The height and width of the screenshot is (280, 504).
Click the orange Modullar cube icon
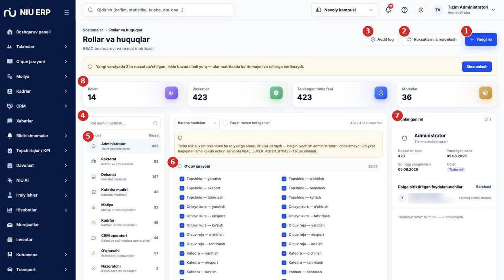pyautogui.click(x=485, y=93)
